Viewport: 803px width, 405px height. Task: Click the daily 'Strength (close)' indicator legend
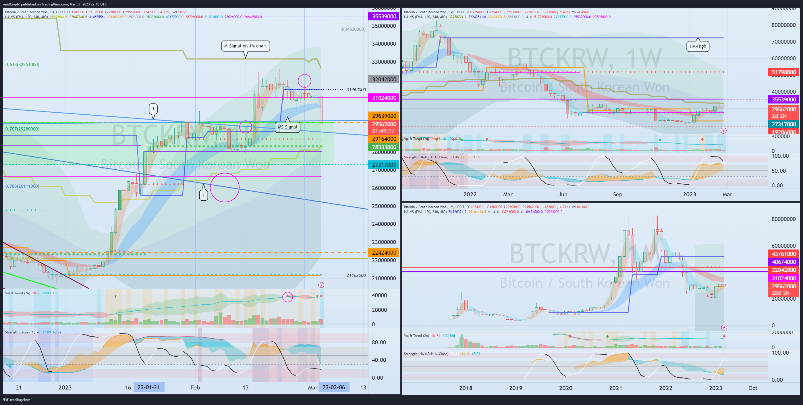tap(17, 332)
